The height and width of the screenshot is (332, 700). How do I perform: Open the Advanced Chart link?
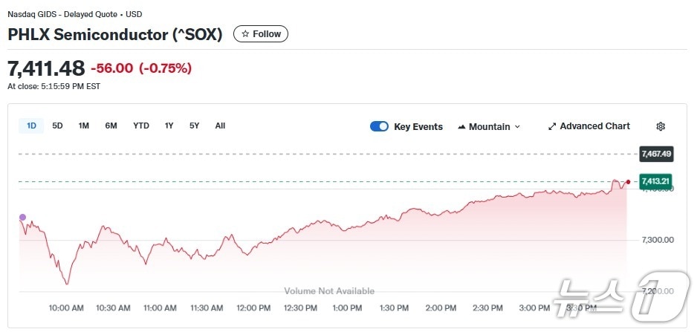point(594,126)
